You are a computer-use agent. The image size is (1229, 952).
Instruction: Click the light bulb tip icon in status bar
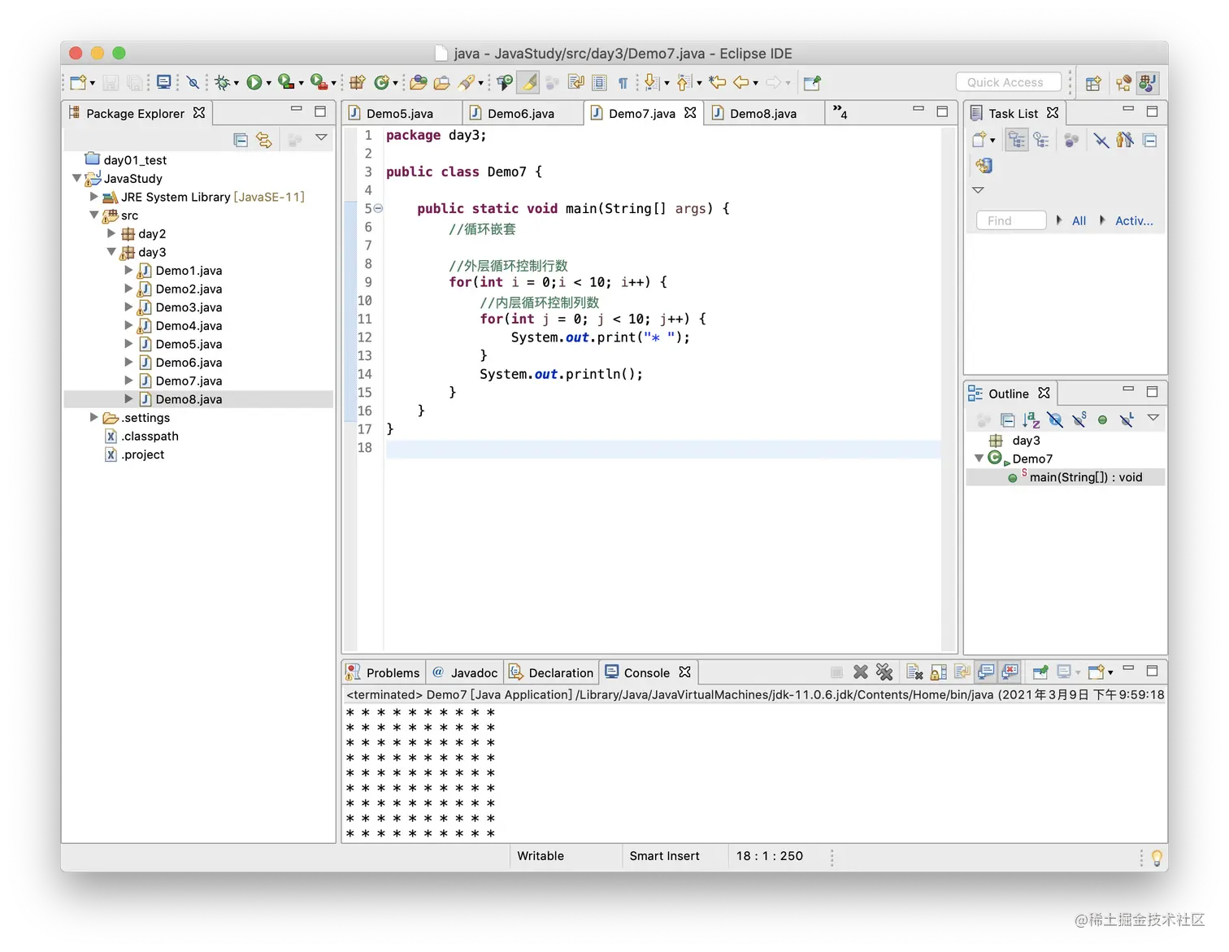tap(1156, 857)
